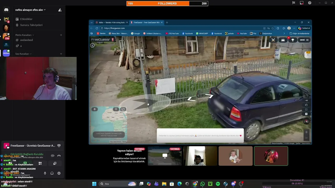This screenshot has width=335, height=188.
Task: Collapse the Metin Kanalları category
Action: (24, 35)
